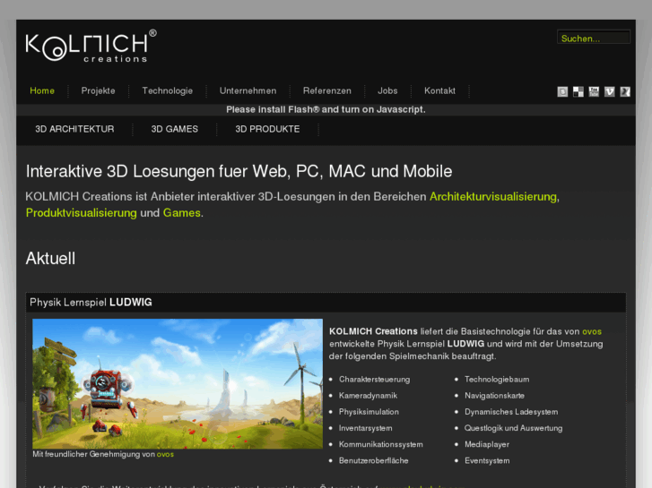The image size is (652, 488).
Task: Click the 'Please install Flash' notice
Action: click(x=326, y=109)
